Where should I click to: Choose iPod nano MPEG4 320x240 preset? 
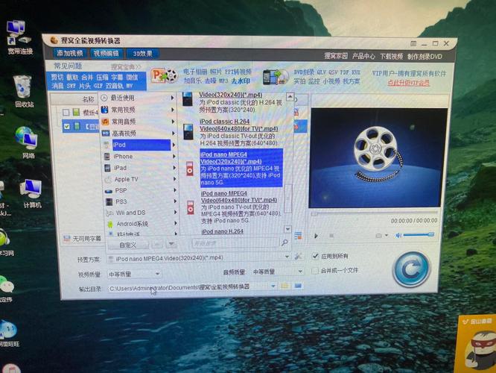[241, 169]
